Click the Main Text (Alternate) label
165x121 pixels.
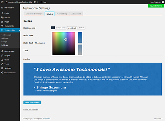click(34, 43)
